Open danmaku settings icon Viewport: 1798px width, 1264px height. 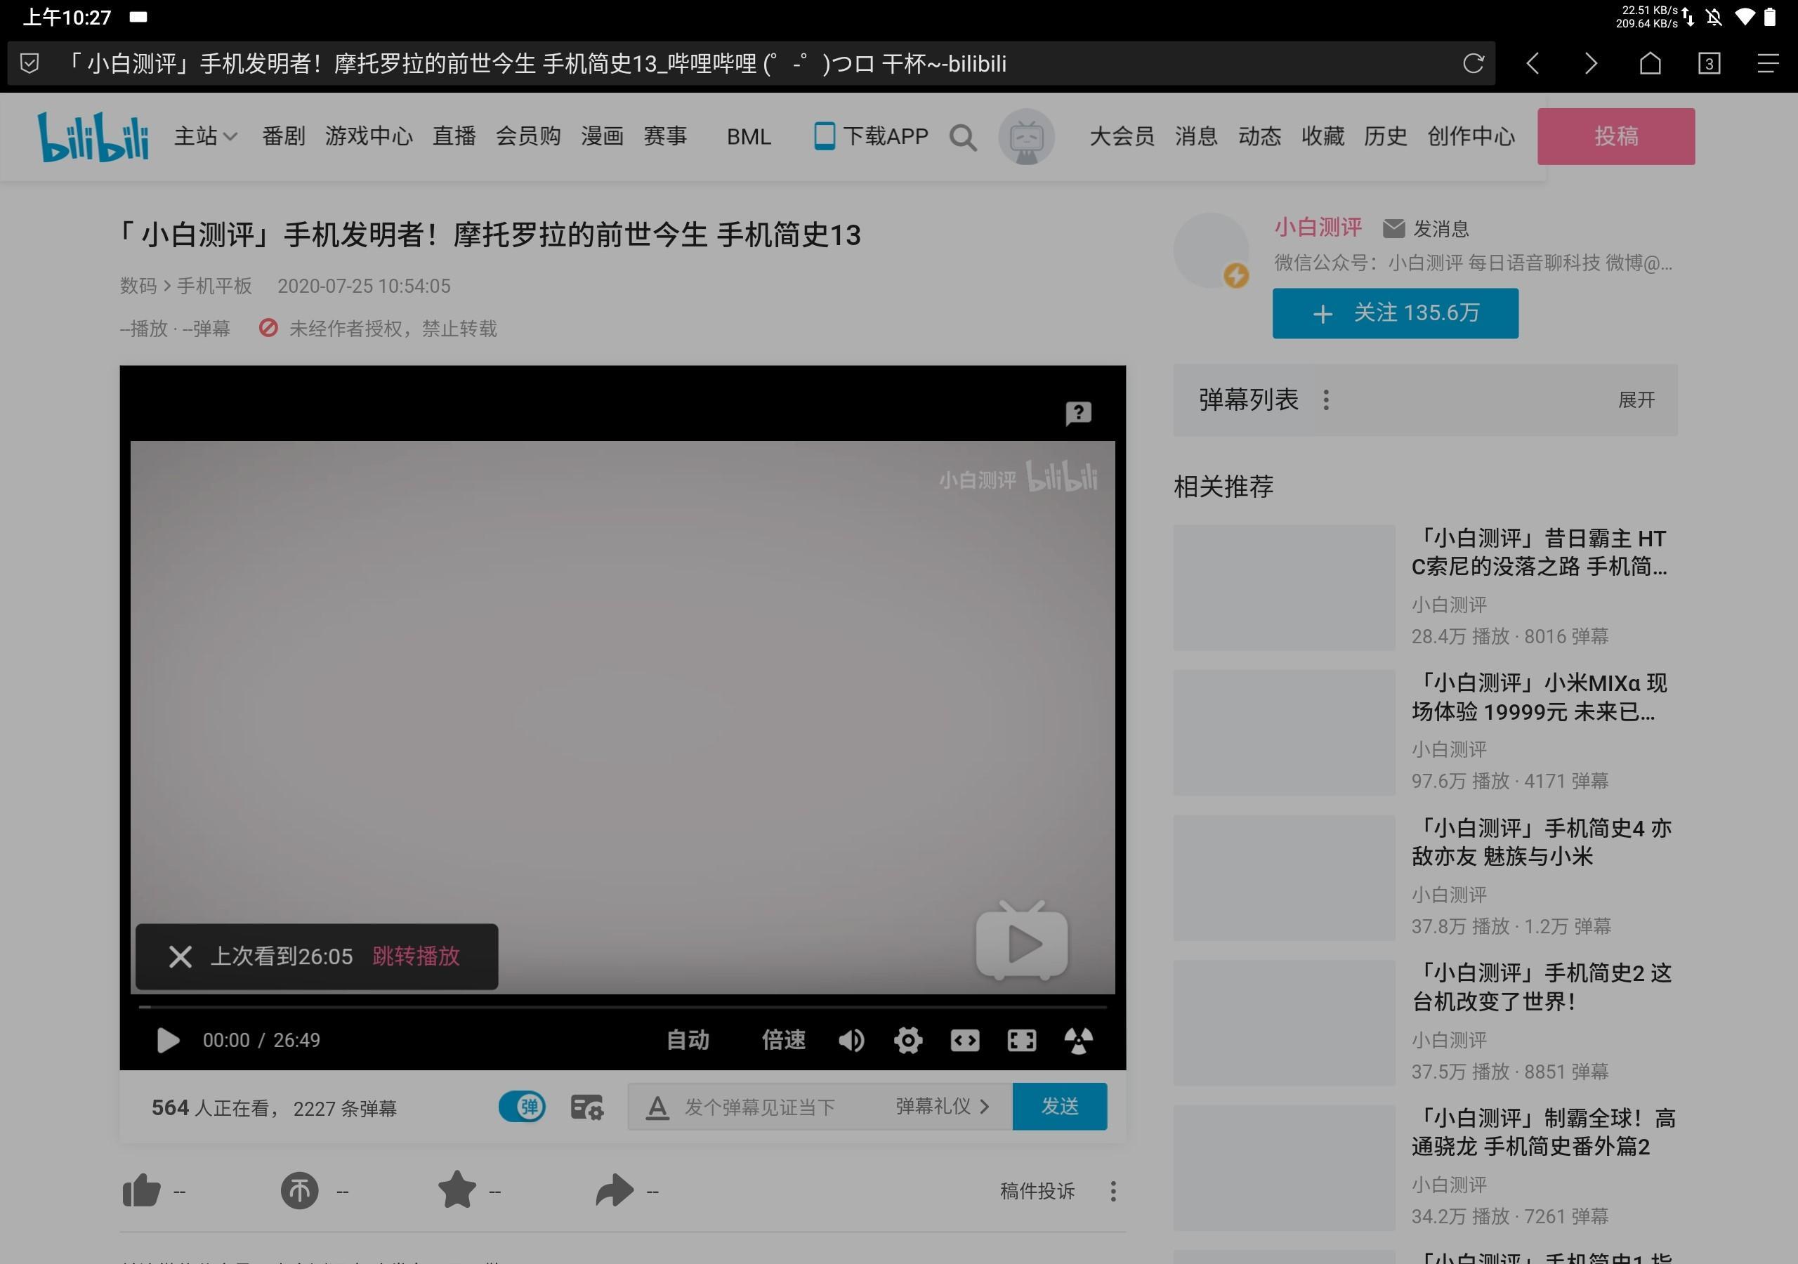(586, 1107)
